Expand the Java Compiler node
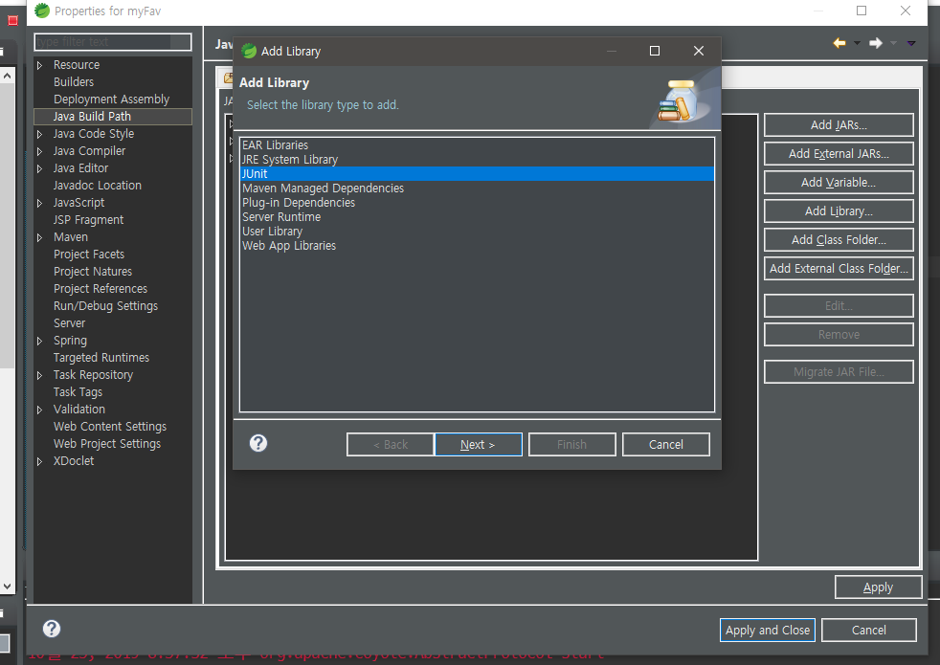 (x=39, y=151)
